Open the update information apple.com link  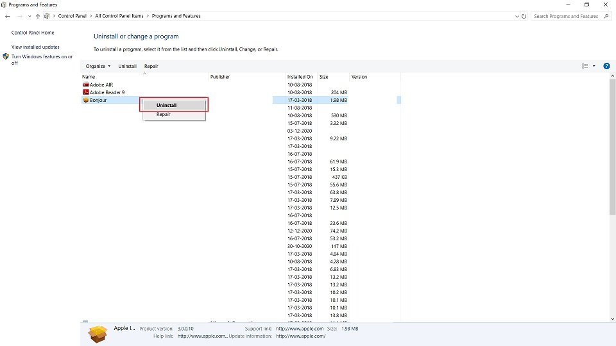(300, 336)
